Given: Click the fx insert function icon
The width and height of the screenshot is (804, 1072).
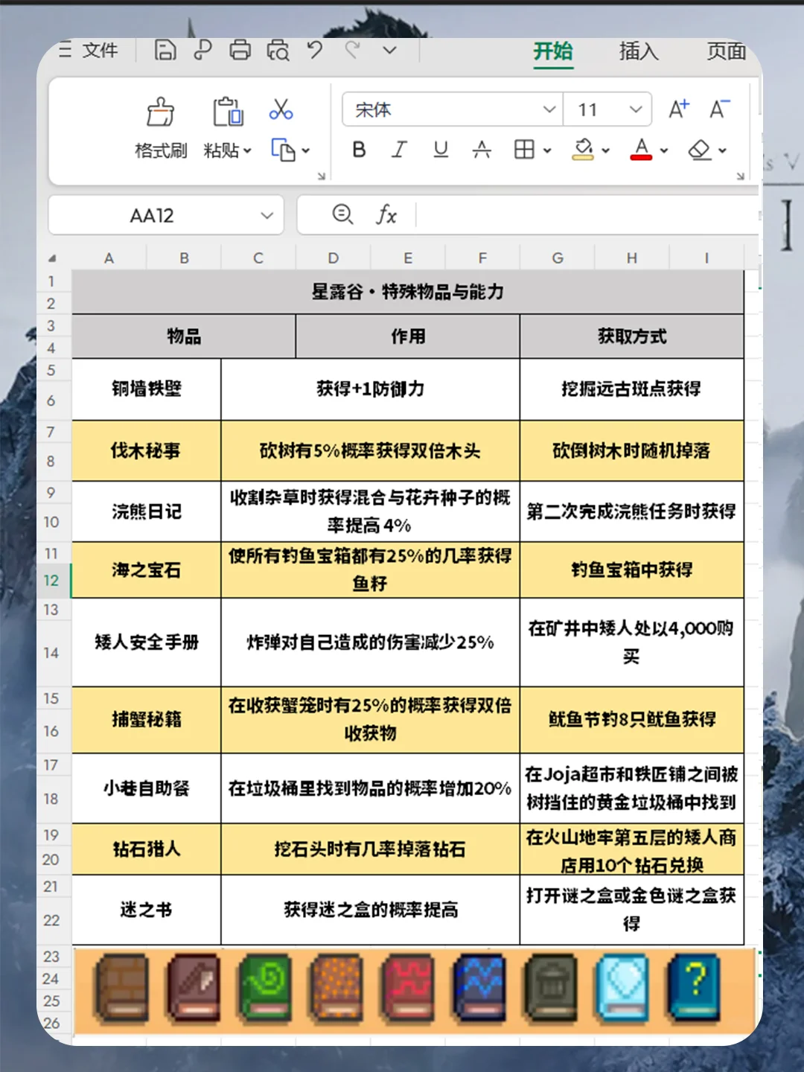Looking at the screenshot, I should [x=386, y=215].
